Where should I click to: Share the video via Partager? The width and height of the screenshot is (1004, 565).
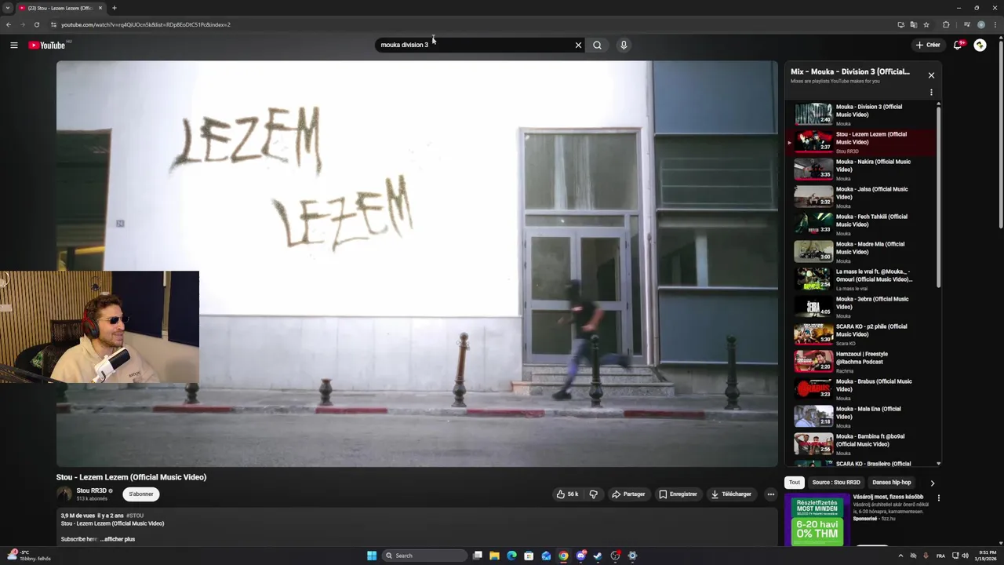click(x=628, y=494)
